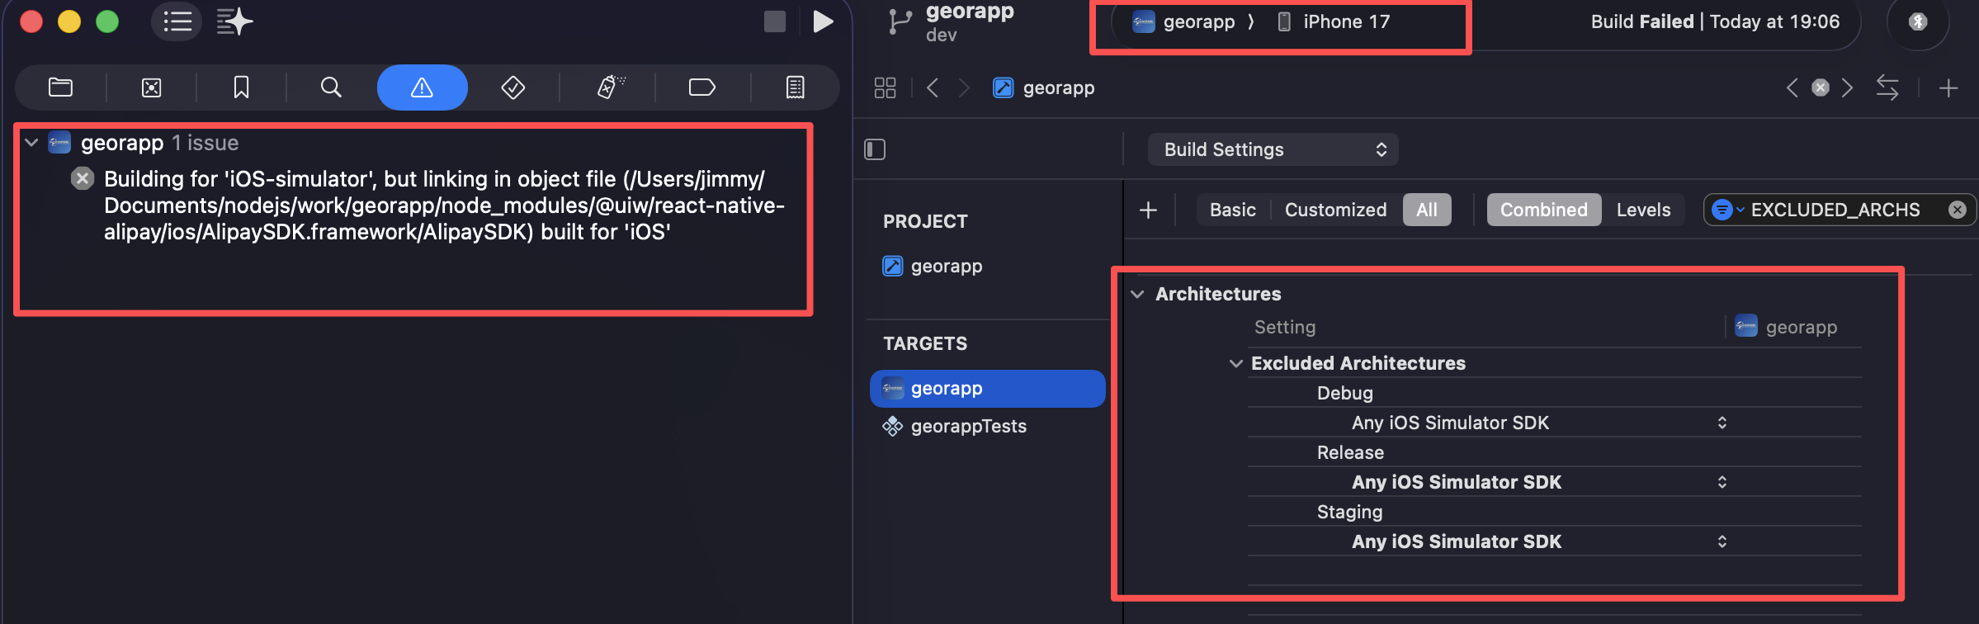Screen dimensions: 1979x624
Task: Open the Bookmark navigator
Action: (x=241, y=87)
